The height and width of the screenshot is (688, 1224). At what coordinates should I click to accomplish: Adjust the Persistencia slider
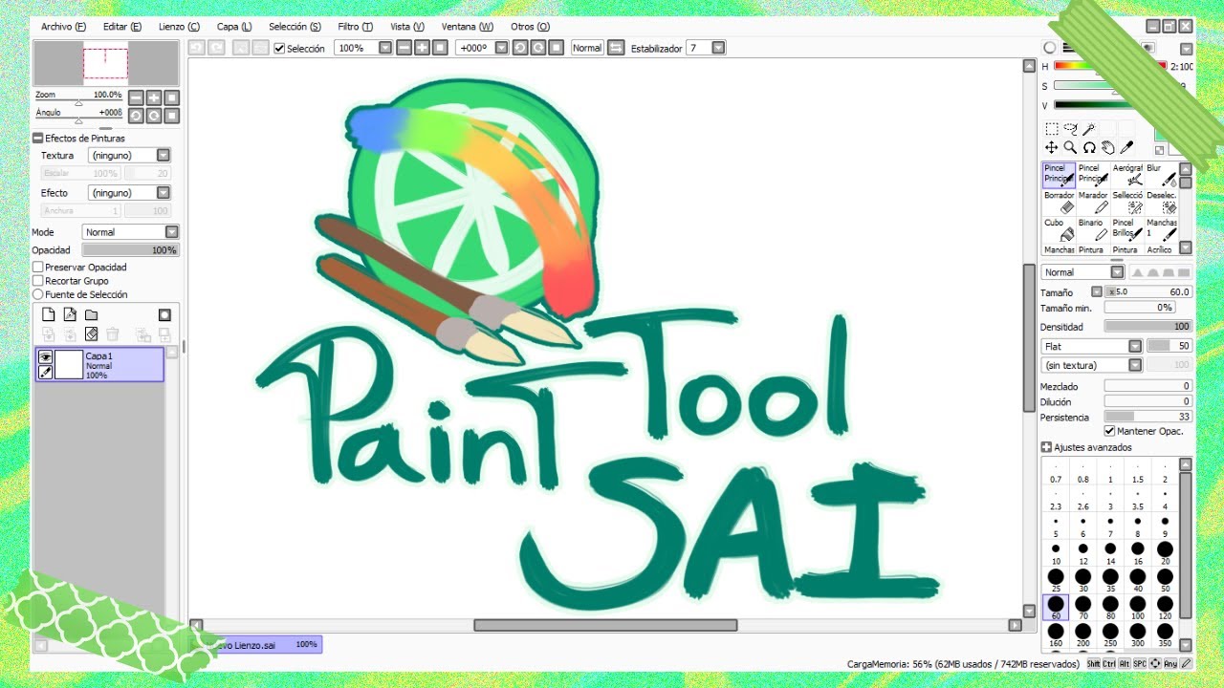coord(1147,418)
